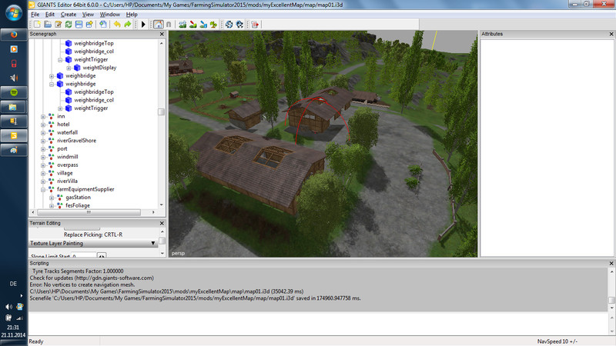
Task: Reload the scene with the green arrows icon
Action: coord(69,25)
